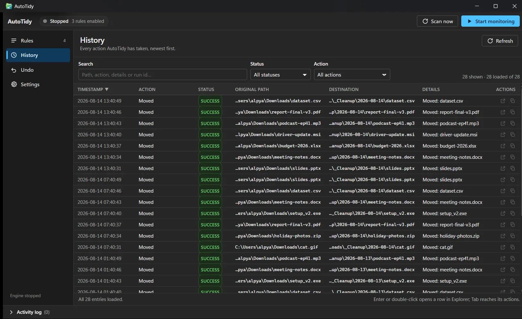Select History in the sidebar
522x319 pixels.
point(38,55)
